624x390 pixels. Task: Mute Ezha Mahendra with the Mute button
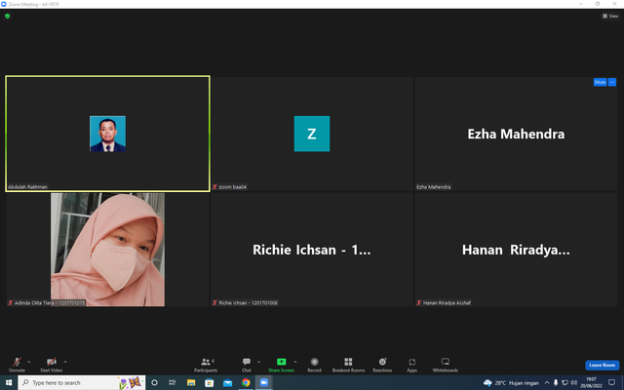pos(600,82)
